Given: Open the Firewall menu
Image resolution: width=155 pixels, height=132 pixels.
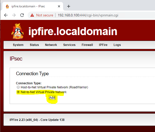Looking at the screenshot, I should (87, 45).
